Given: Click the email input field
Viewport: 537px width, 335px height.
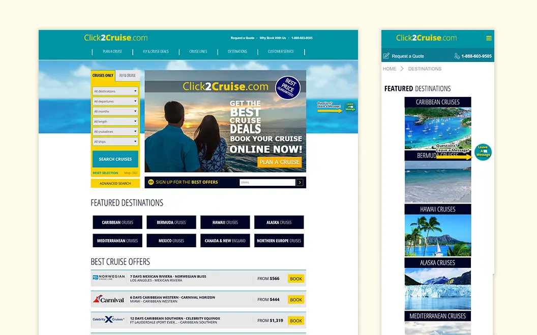Looking at the screenshot, I should (x=267, y=183).
